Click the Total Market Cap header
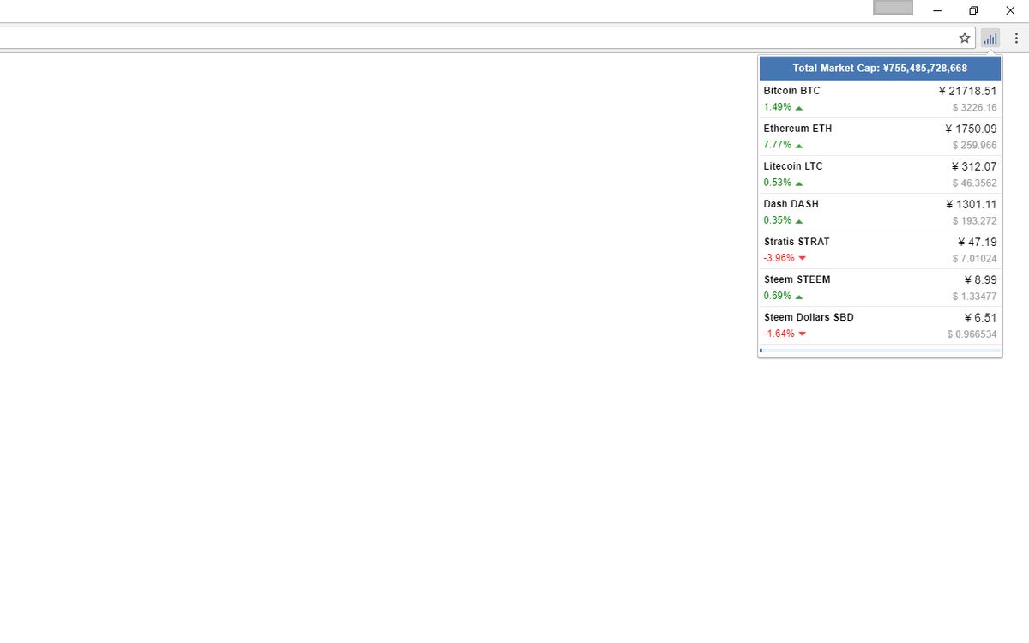Viewport: 1029px width, 643px height. 880,69
